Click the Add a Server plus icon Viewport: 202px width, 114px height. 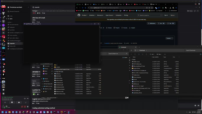coord(4,90)
